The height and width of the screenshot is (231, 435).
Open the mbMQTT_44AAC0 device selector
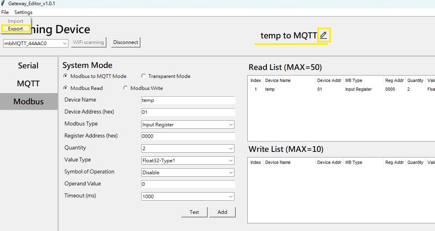coord(65,43)
